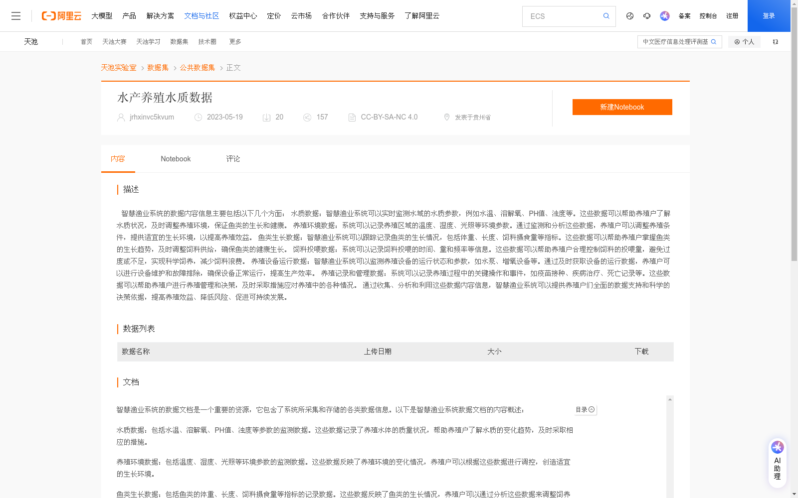798x498 pixels.
Task: Switch to the Notebook tab
Action: [x=176, y=159]
